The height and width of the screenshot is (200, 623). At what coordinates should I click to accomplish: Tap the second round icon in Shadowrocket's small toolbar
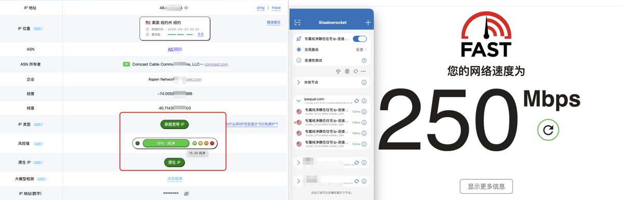[x=347, y=71]
